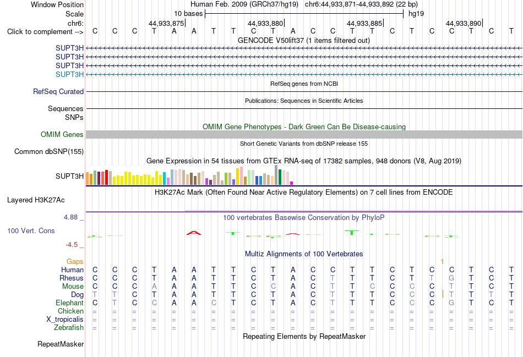Click the Publications Sequences track title
The image size is (523, 357).
pyautogui.click(x=304, y=101)
